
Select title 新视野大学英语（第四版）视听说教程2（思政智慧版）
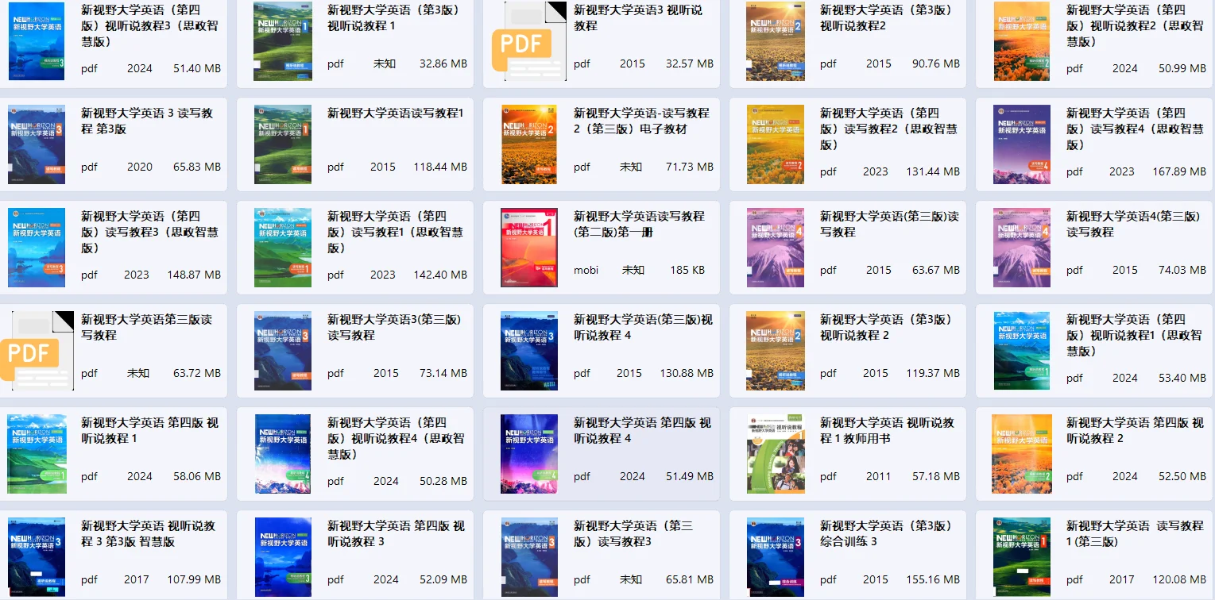coord(1135,25)
